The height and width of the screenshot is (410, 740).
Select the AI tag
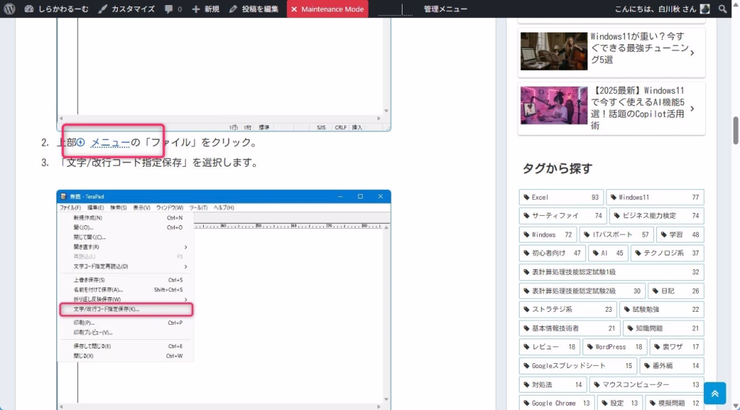pos(608,253)
